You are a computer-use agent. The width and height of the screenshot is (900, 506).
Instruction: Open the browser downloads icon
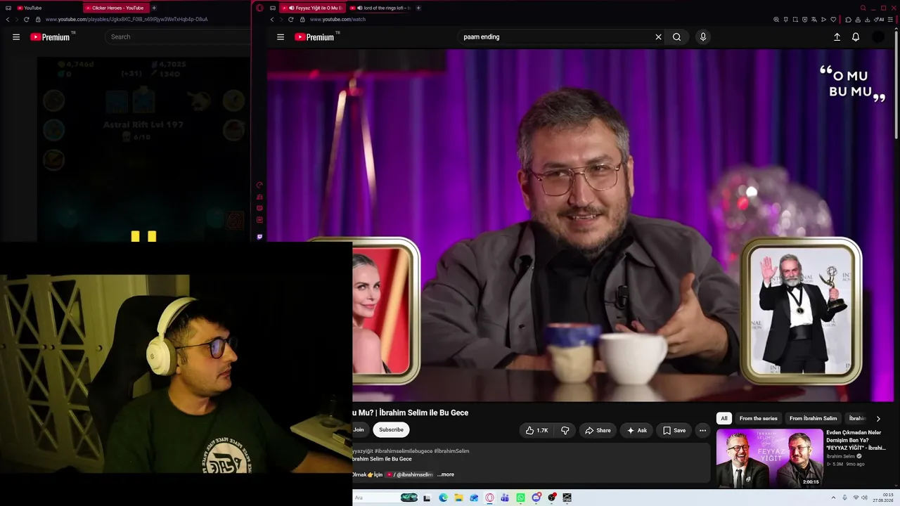[868, 19]
